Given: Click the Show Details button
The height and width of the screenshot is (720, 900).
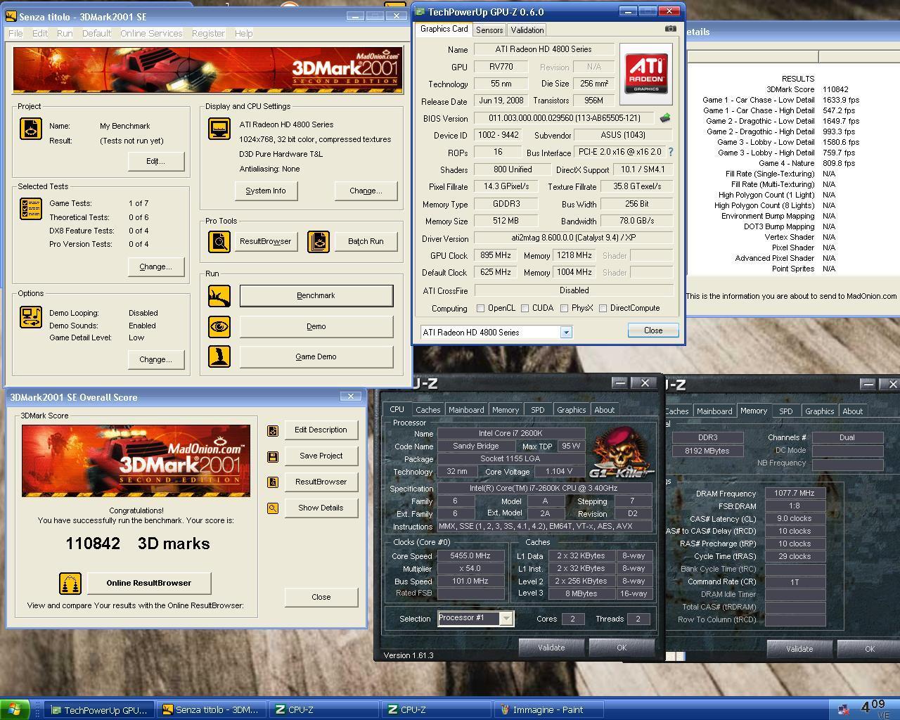Looking at the screenshot, I should (x=321, y=508).
